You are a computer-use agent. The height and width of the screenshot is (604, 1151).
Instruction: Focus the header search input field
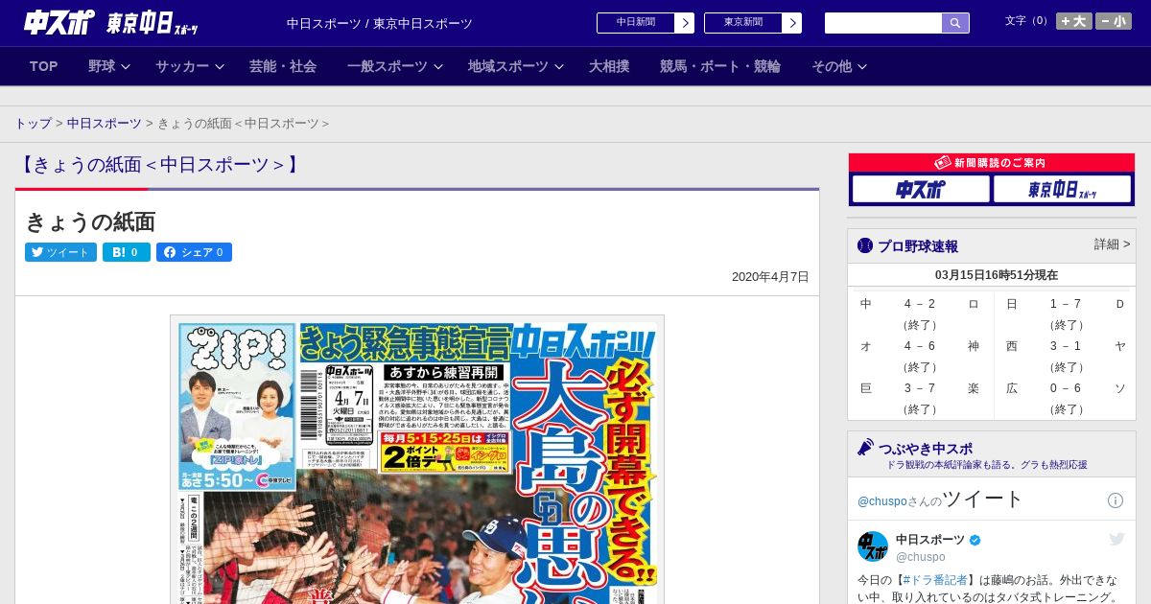[x=883, y=23]
